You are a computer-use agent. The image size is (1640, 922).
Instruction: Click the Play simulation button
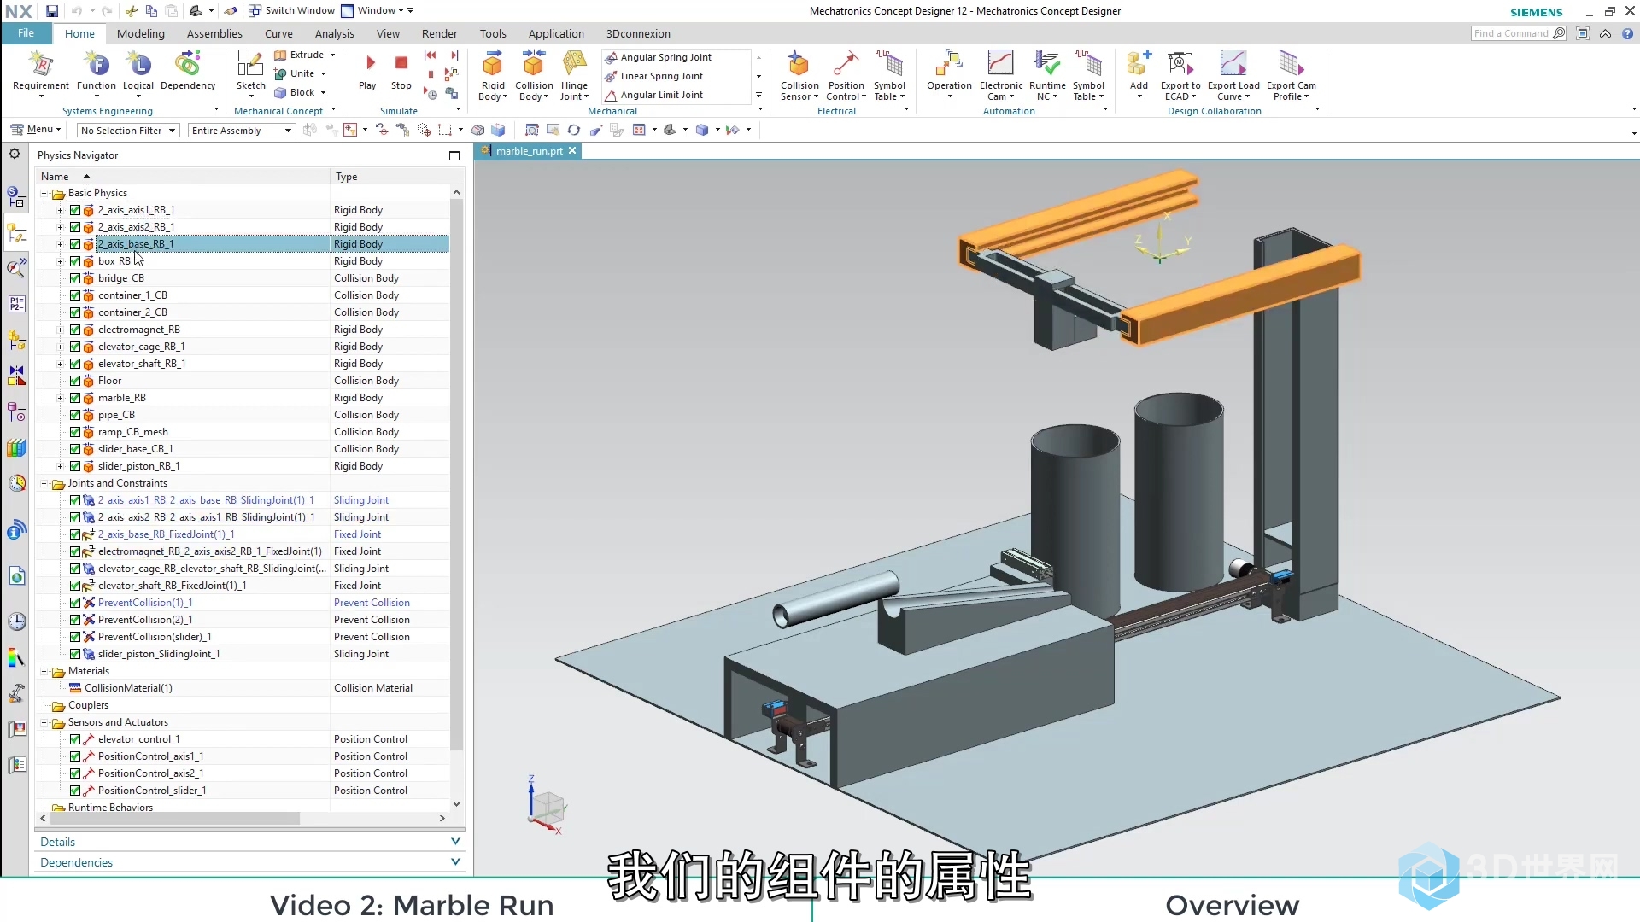coord(367,71)
